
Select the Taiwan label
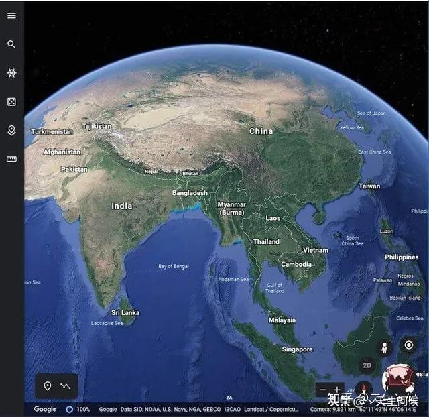click(x=369, y=186)
